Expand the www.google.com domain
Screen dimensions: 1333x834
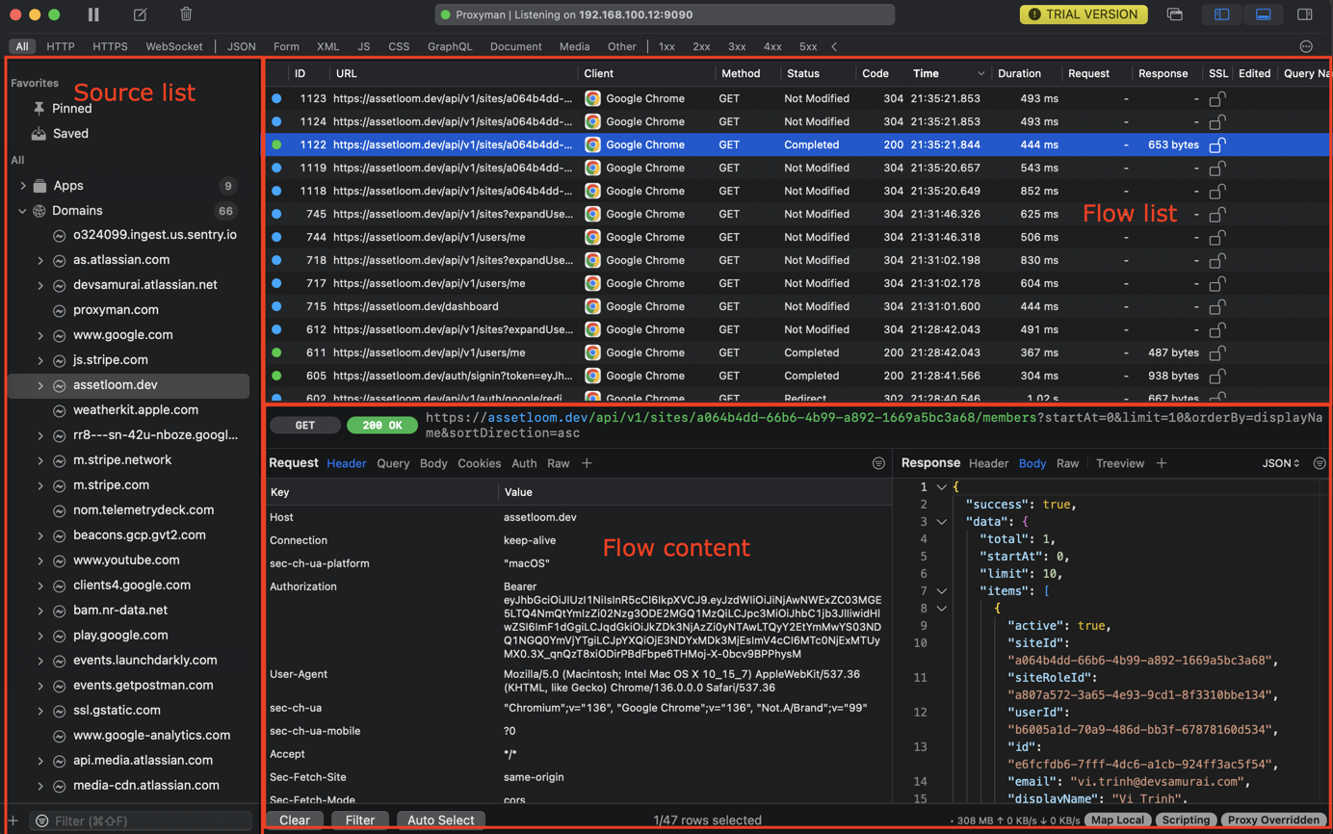pos(40,335)
